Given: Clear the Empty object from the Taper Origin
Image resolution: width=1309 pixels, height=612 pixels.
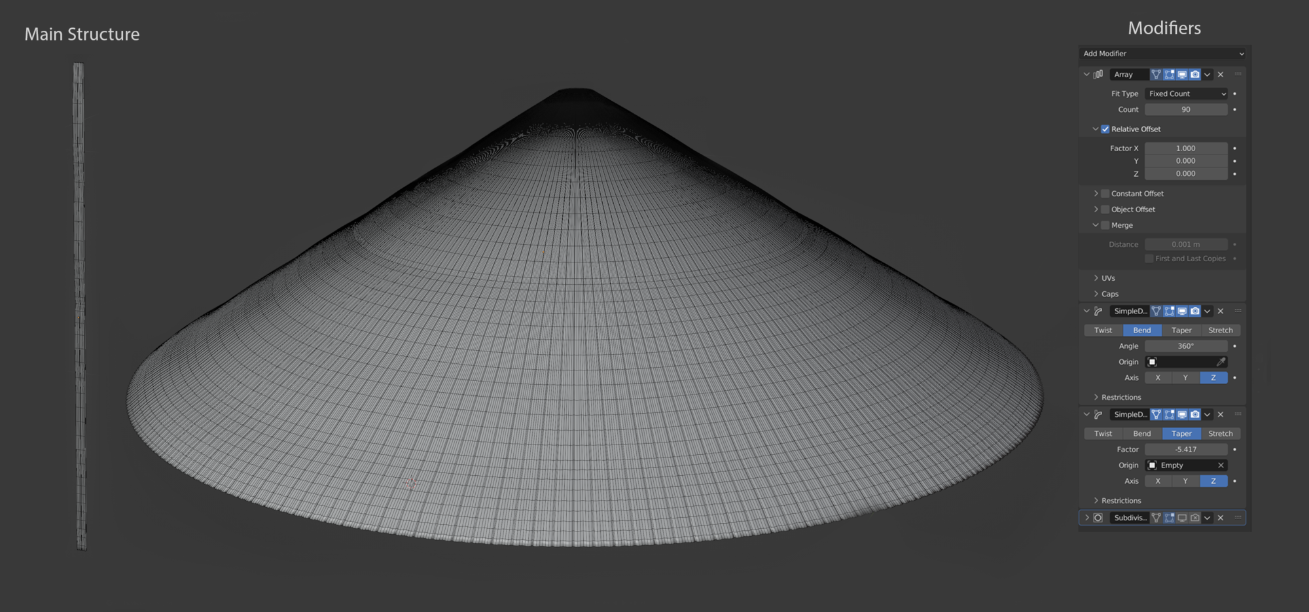Looking at the screenshot, I should pos(1221,465).
